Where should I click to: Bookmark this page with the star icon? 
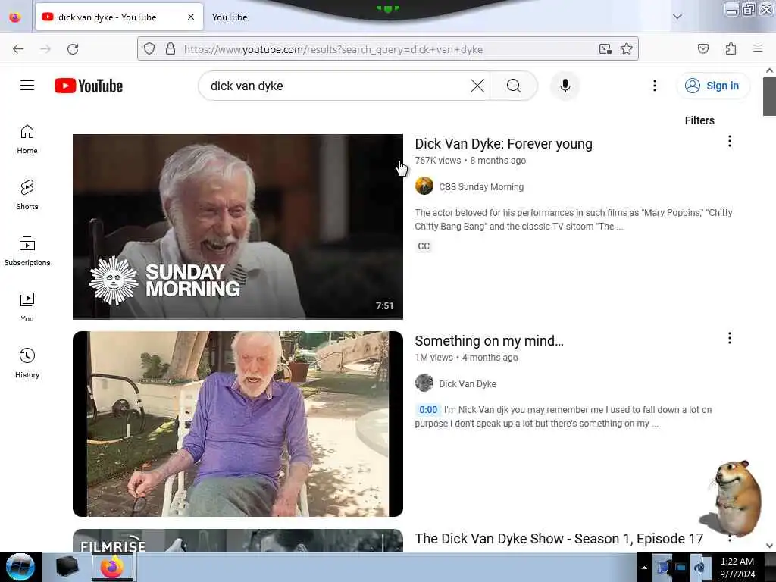(627, 48)
